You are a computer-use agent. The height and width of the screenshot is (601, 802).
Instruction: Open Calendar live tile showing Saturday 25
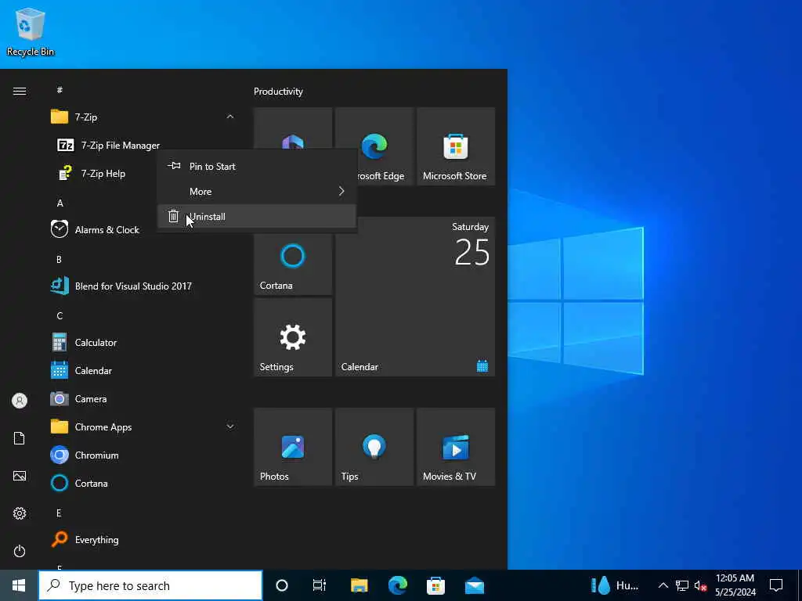[415, 297]
